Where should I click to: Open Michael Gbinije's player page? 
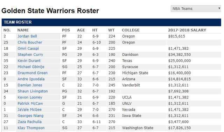pos(31,67)
